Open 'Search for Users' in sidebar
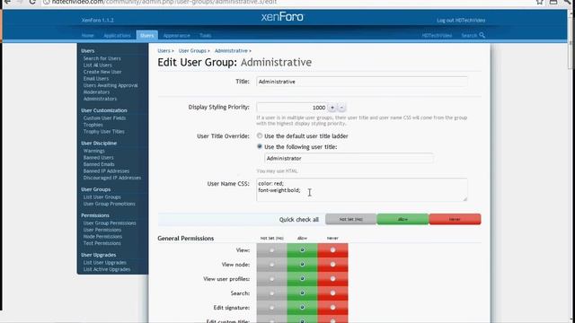Image resolution: width=575 pixels, height=323 pixels. click(x=102, y=58)
